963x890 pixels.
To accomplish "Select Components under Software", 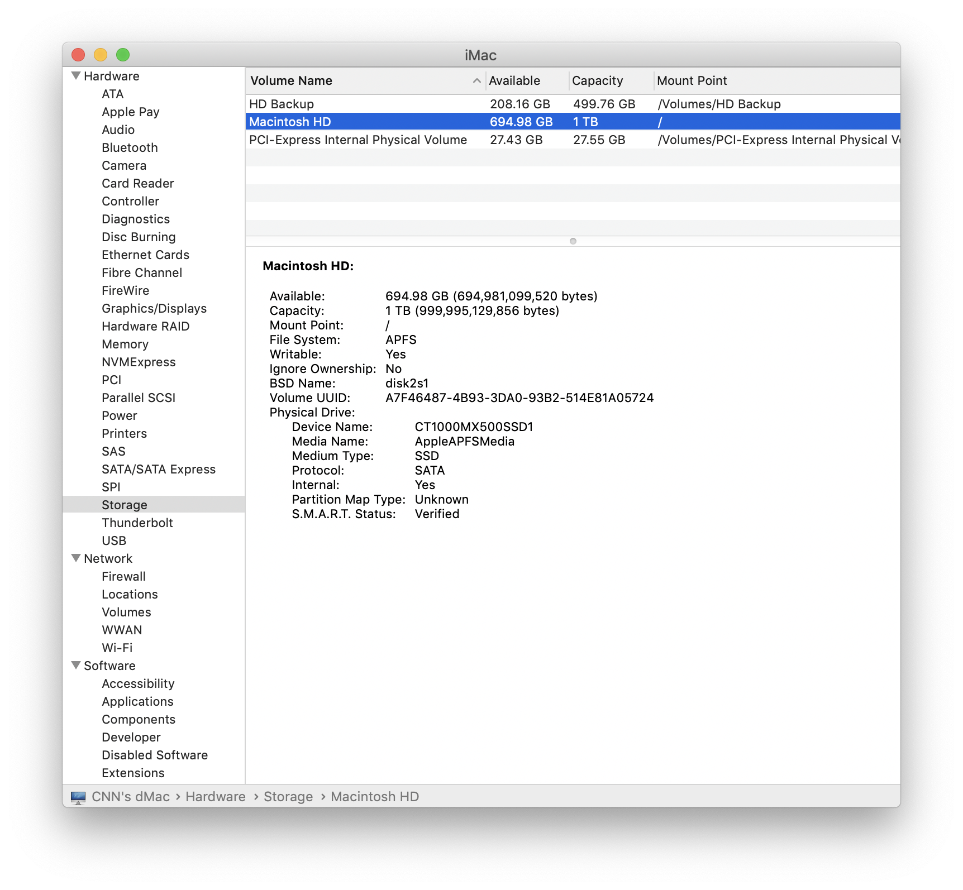I will [x=139, y=719].
